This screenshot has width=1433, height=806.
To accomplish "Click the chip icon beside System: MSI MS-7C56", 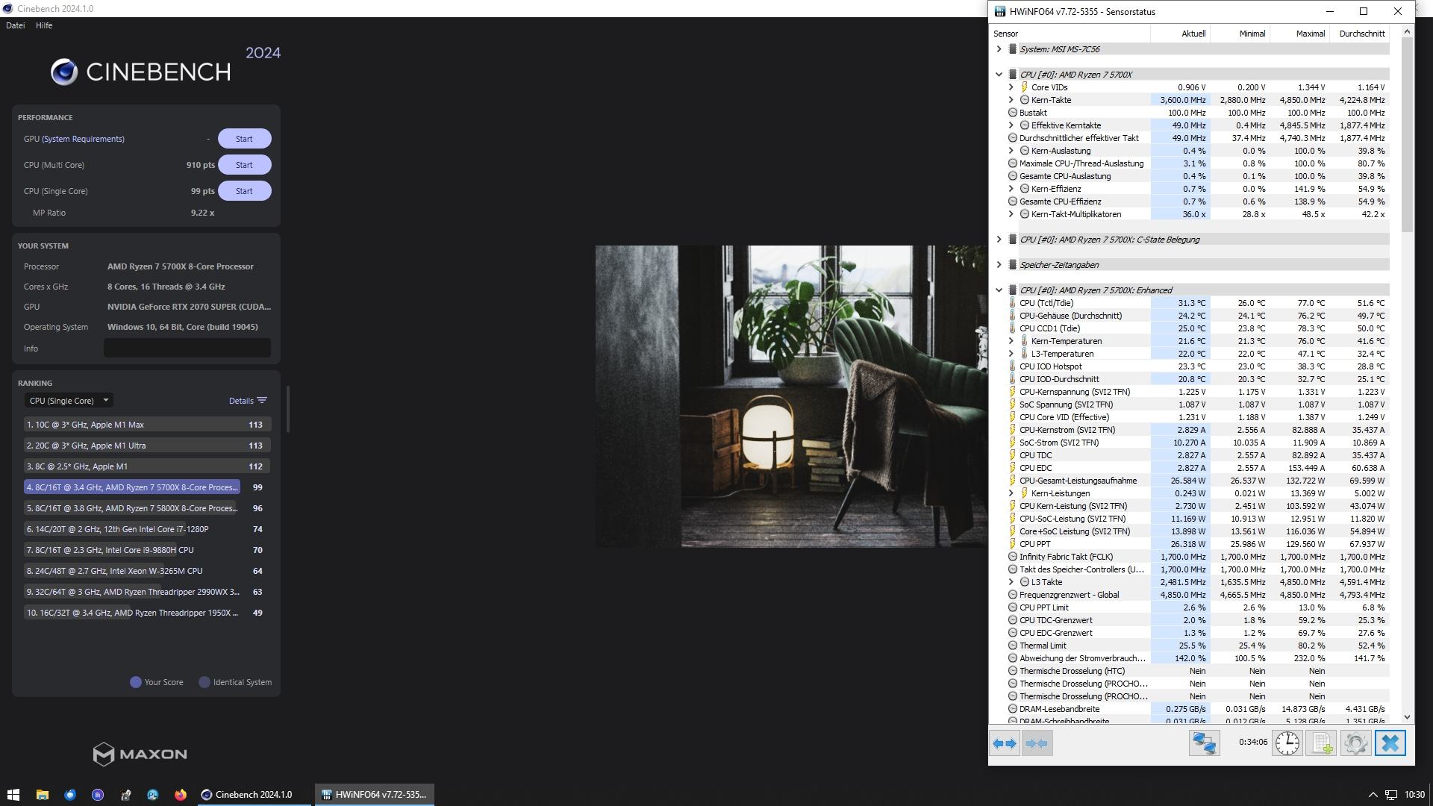I will [1013, 49].
